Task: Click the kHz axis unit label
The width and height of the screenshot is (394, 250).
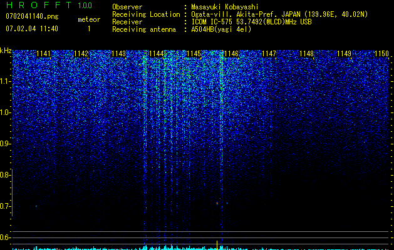Action: coord(6,51)
